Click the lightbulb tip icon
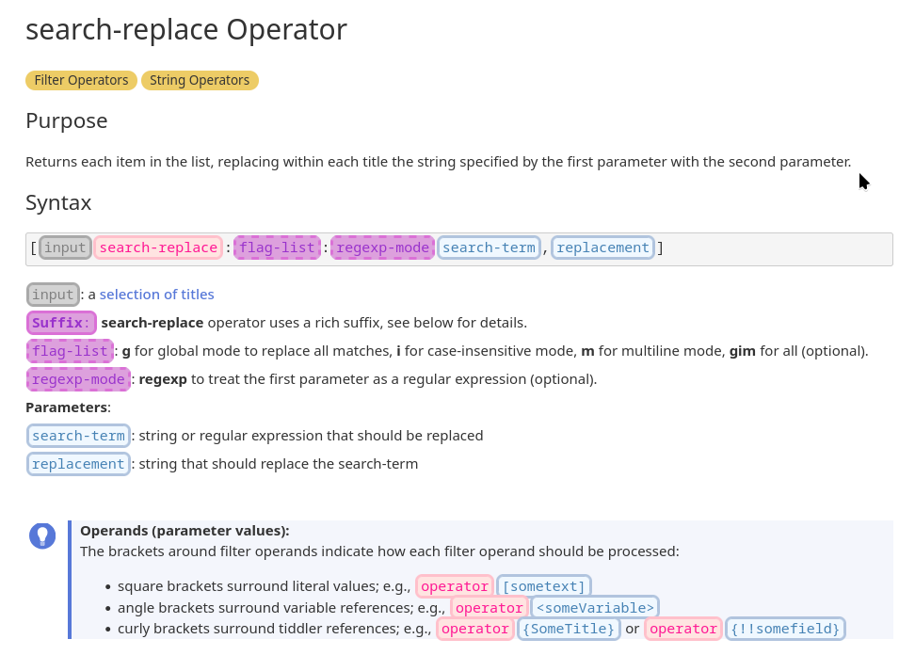The image size is (915, 671). tap(42, 535)
